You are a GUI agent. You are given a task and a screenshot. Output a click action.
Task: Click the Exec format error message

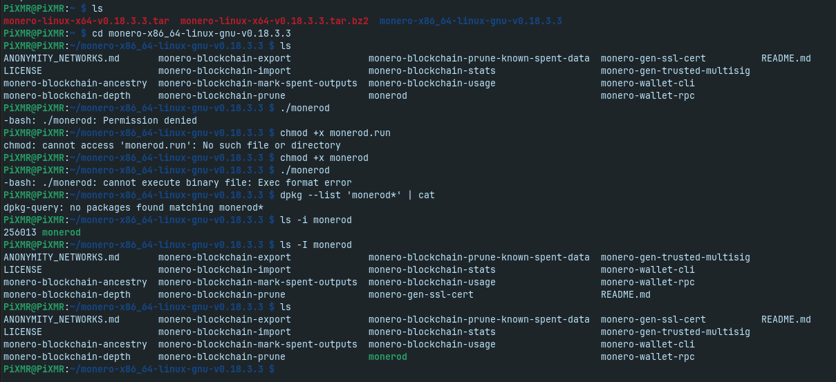point(178,183)
